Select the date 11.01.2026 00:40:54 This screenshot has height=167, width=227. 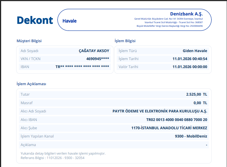click(190, 59)
